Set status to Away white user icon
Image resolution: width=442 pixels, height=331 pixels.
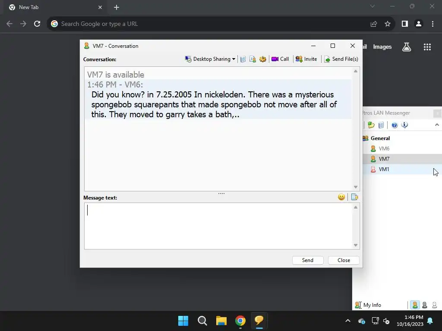coord(434,305)
